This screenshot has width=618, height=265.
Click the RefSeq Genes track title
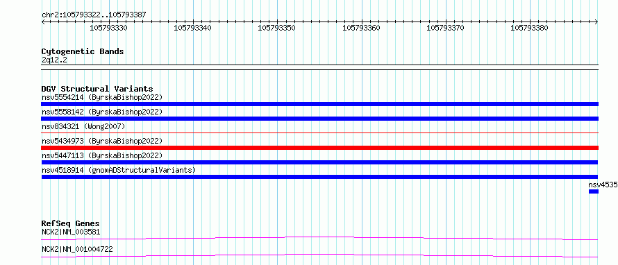pos(71,223)
